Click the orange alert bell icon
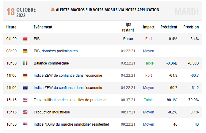 53,10
